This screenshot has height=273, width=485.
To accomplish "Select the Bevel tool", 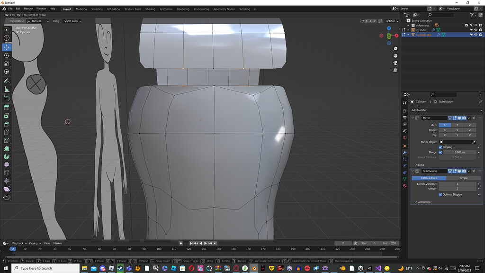I will [x=7, y=124].
